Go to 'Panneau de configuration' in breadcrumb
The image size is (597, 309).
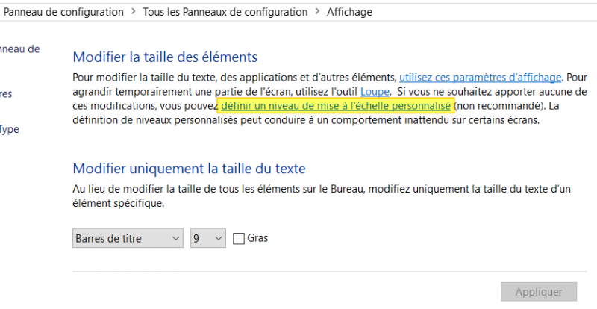[x=64, y=12]
